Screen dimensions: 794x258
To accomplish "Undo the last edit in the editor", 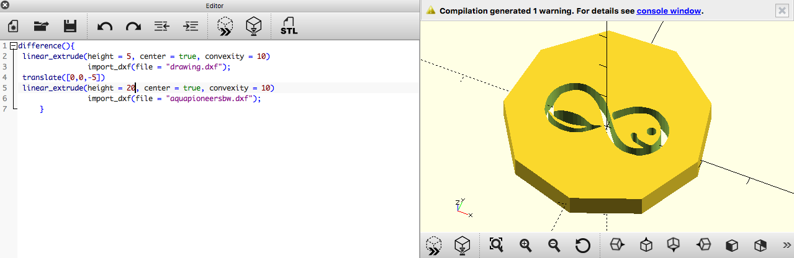I will [x=105, y=26].
